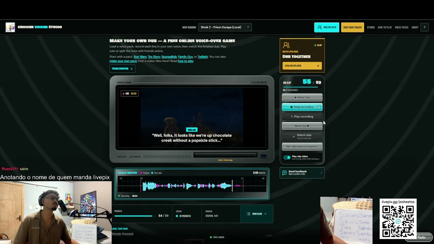Go to the Studio nav item
The width and height of the screenshot is (434, 244).
click(371, 27)
